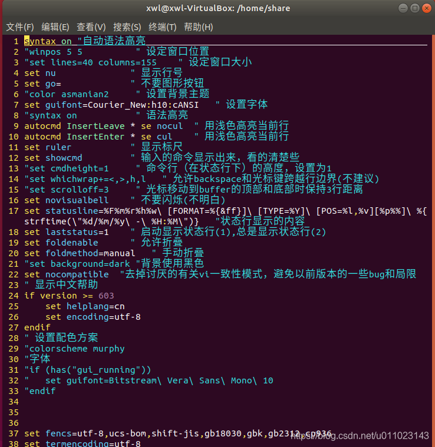Minimize the terminal window
Image resolution: width=435 pixels, height=447 pixels.
tap(403, 8)
